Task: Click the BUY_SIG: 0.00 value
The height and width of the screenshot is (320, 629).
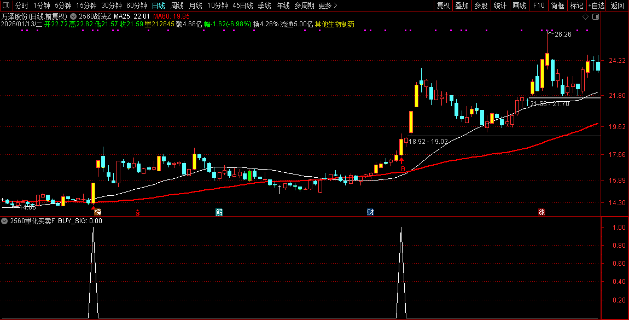Action: coord(80,221)
